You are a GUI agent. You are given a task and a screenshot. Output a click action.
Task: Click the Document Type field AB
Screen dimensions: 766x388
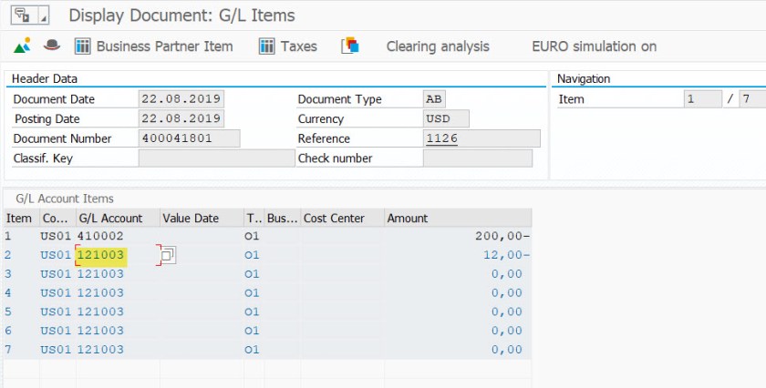click(435, 99)
